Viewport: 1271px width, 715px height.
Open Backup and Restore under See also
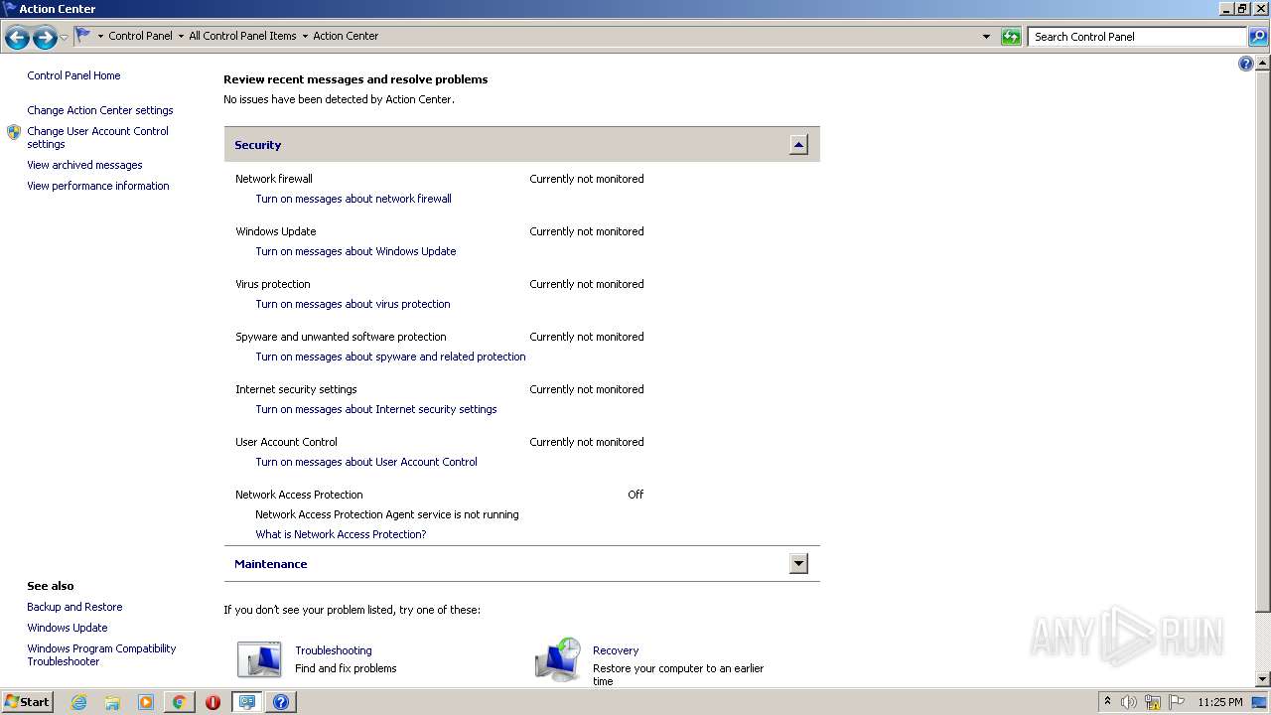tap(74, 607)
